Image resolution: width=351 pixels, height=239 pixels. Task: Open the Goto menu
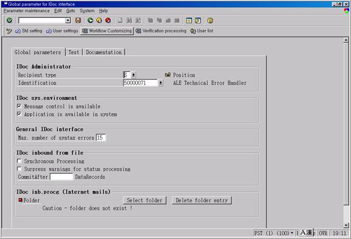(x=71, y=11)
